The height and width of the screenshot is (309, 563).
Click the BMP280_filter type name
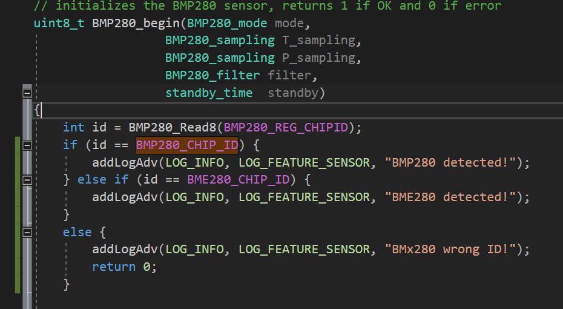pyautogui.click(x=212, y=76)
